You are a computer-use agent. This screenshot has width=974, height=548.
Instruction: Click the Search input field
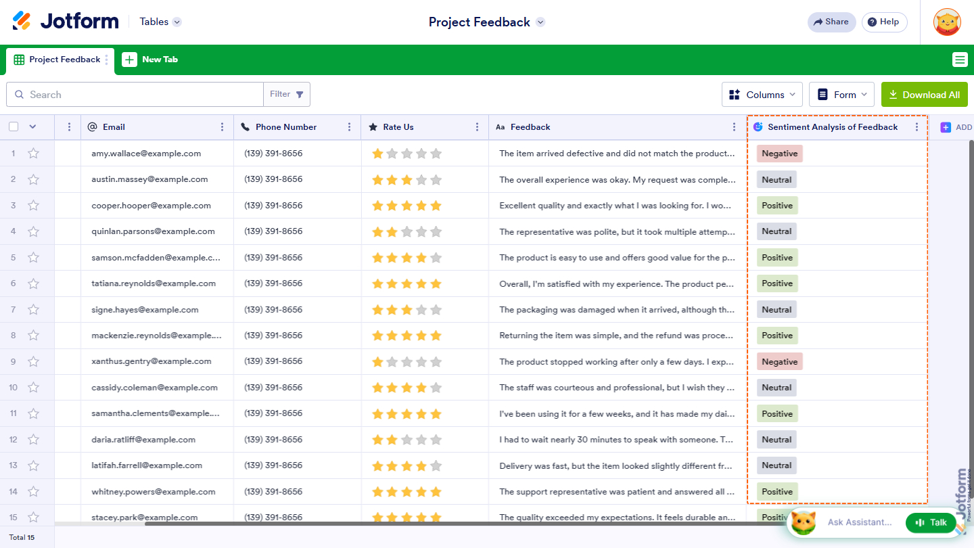pos(135,95)
